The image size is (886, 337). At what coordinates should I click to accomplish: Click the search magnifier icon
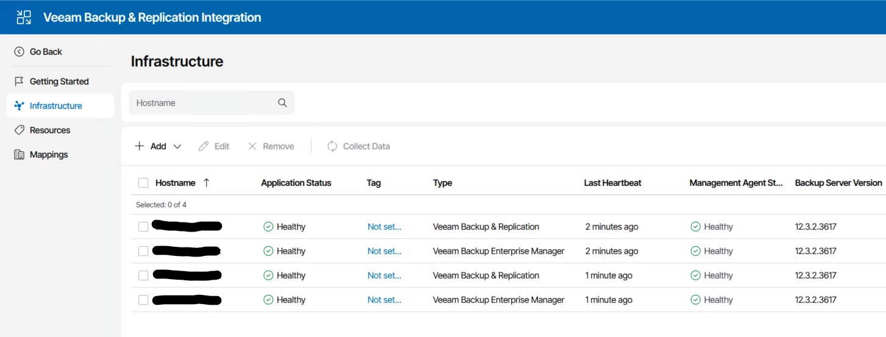[x=282, y=102]
